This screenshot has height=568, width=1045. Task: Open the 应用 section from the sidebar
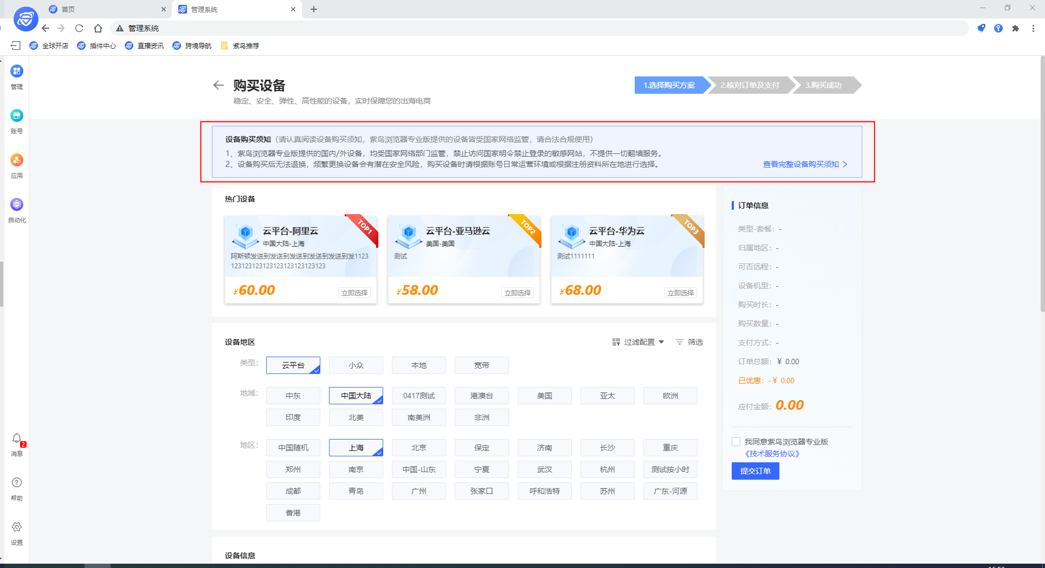pyautogui.click(x=17, y=165)
